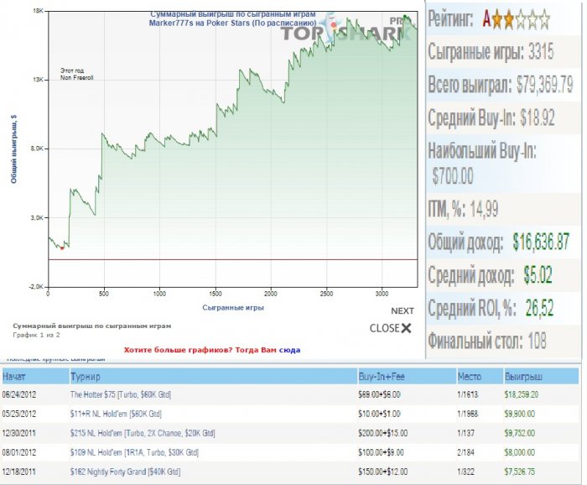Click the place 1/322 cell
The image size is (587, 485).
pyautogui.click(x=465, y=472)
